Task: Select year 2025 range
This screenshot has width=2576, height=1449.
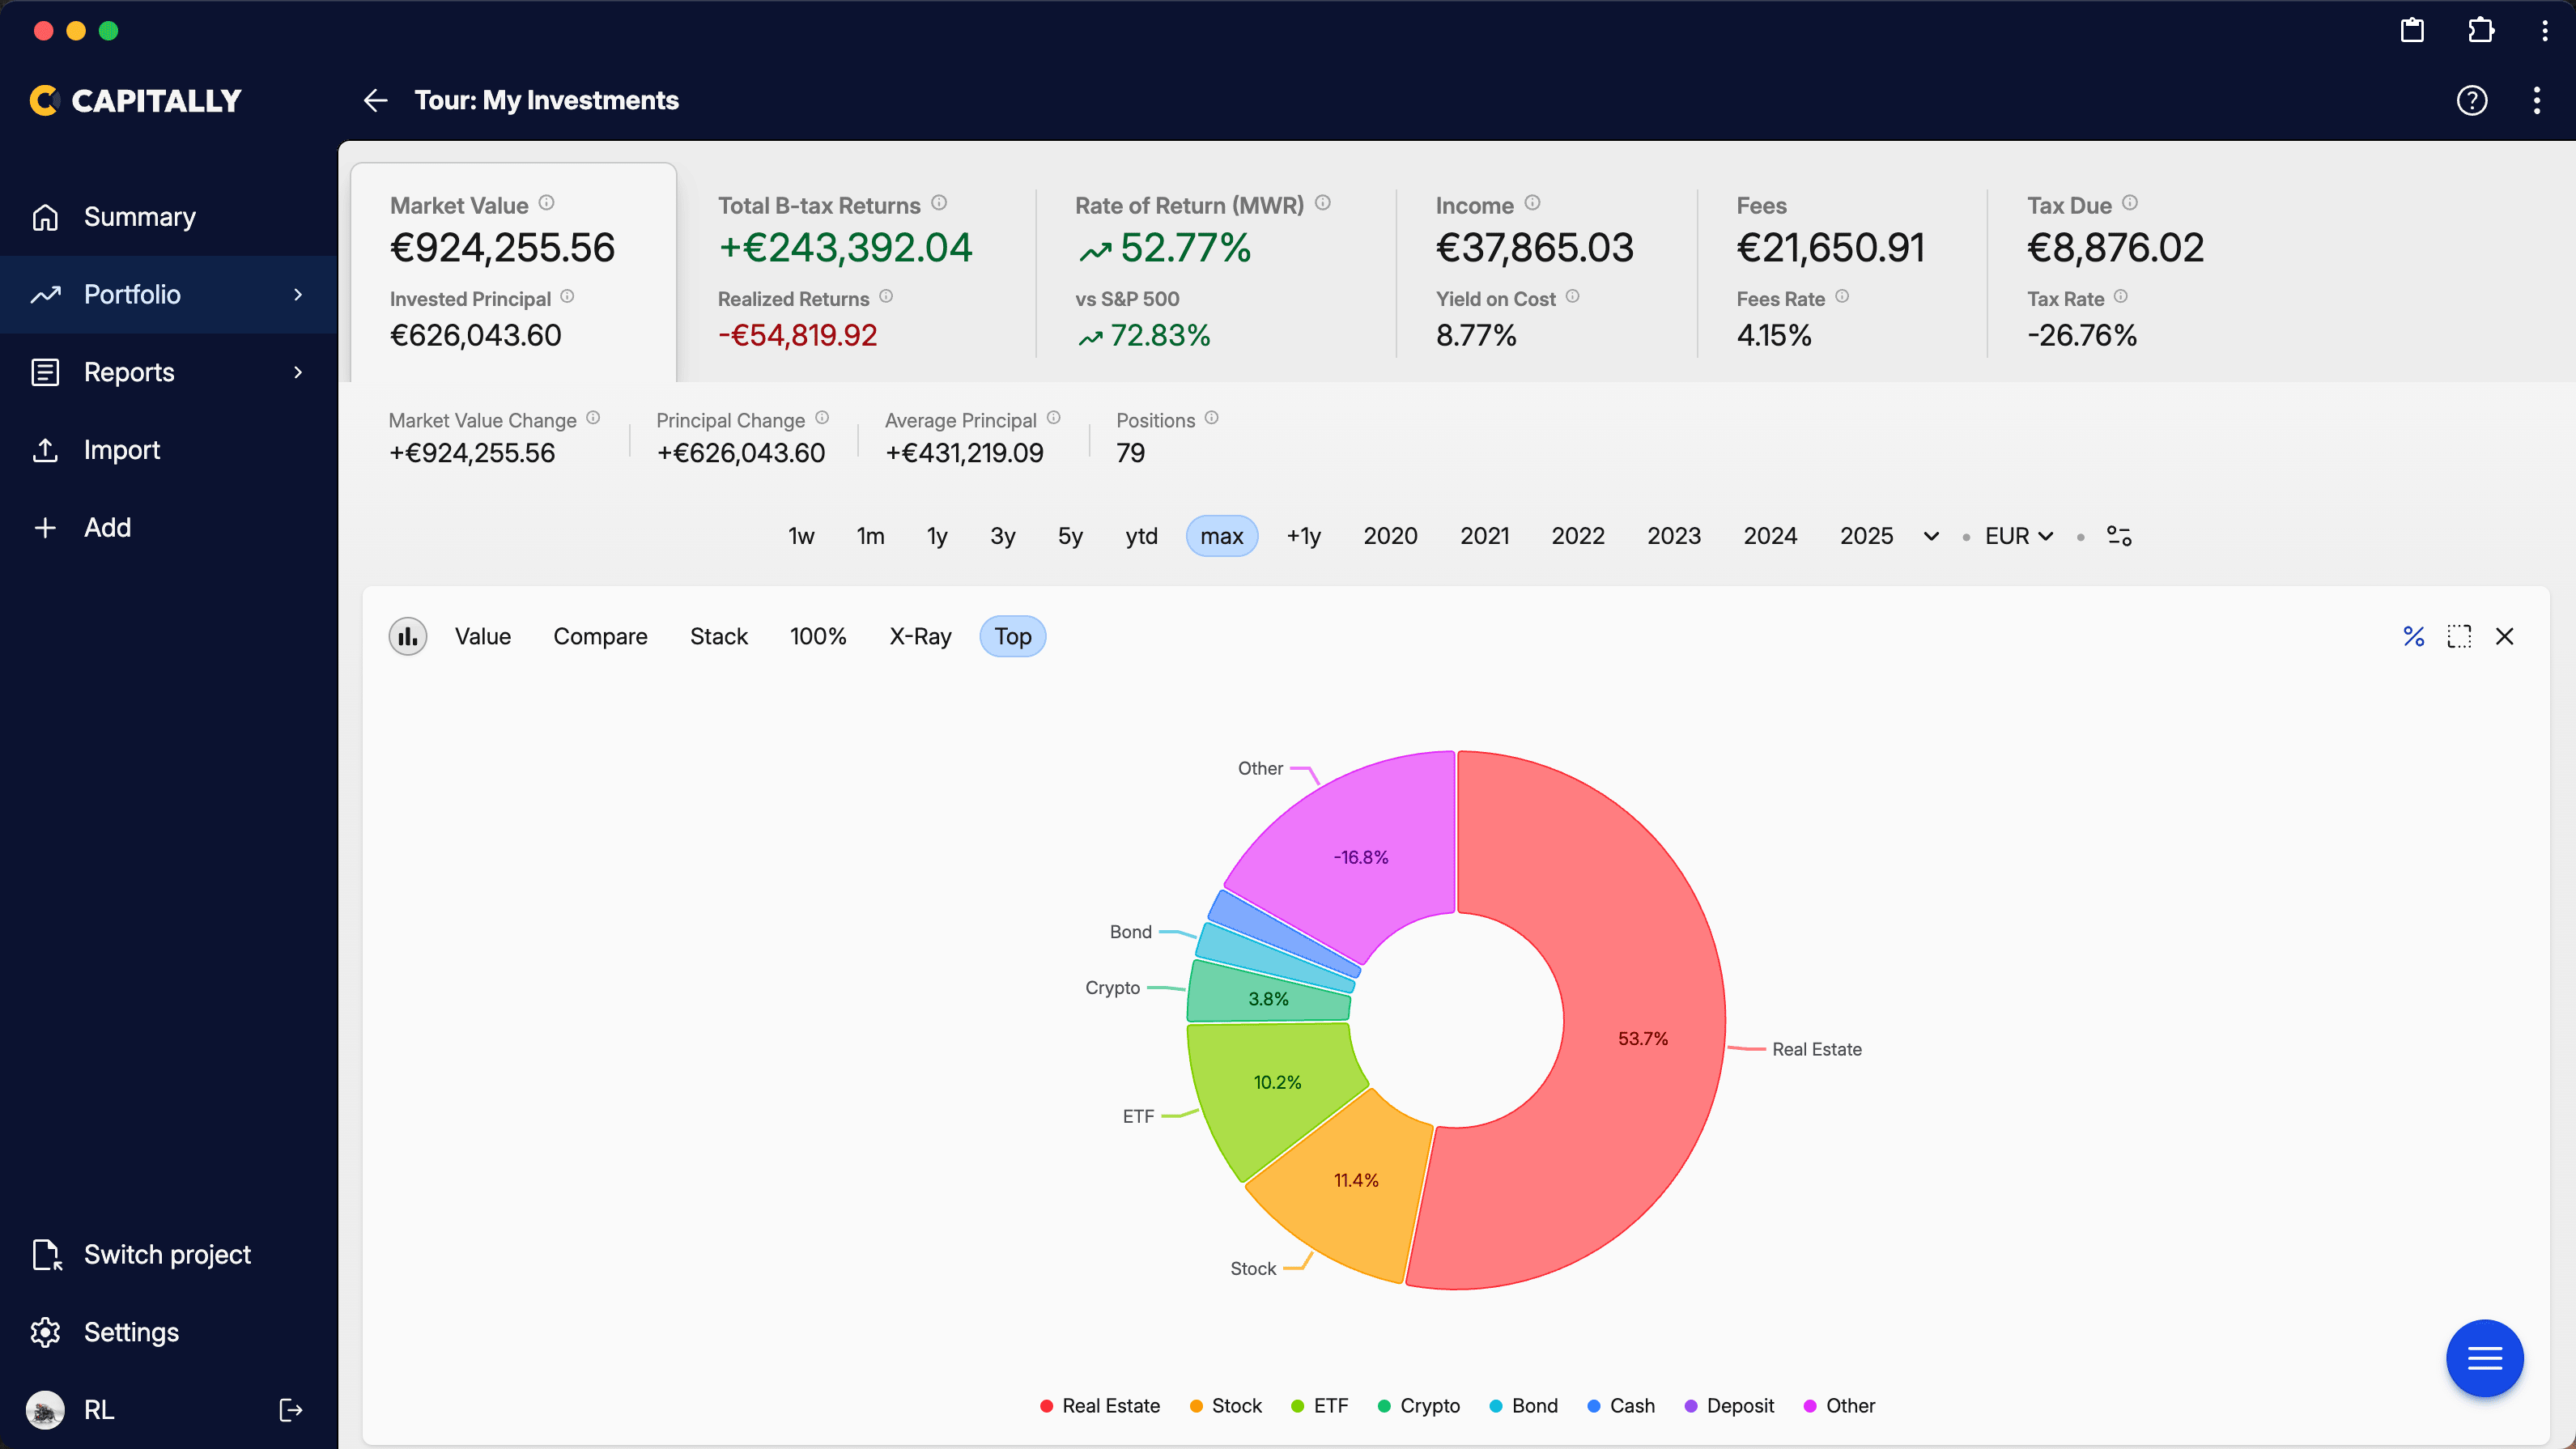Action: 1866,537
